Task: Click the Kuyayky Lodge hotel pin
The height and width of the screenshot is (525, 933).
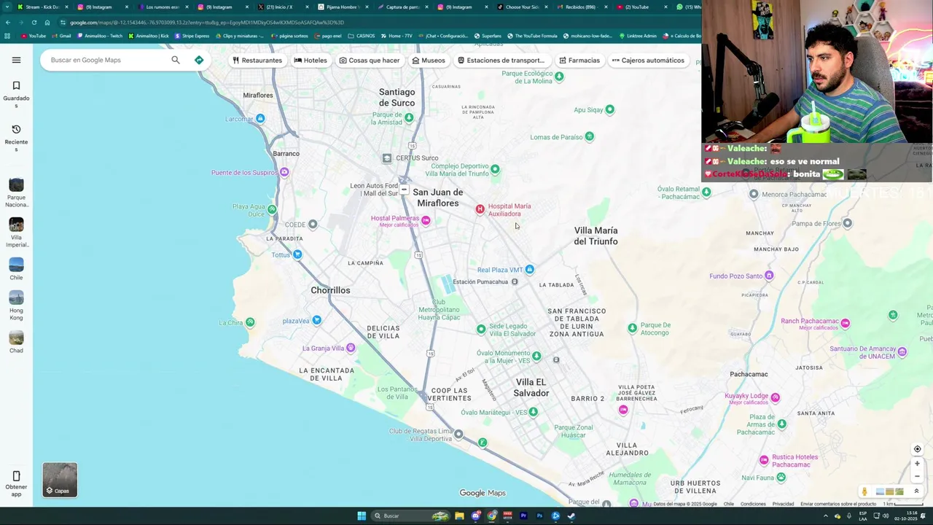Action: (x=775, y=397)
